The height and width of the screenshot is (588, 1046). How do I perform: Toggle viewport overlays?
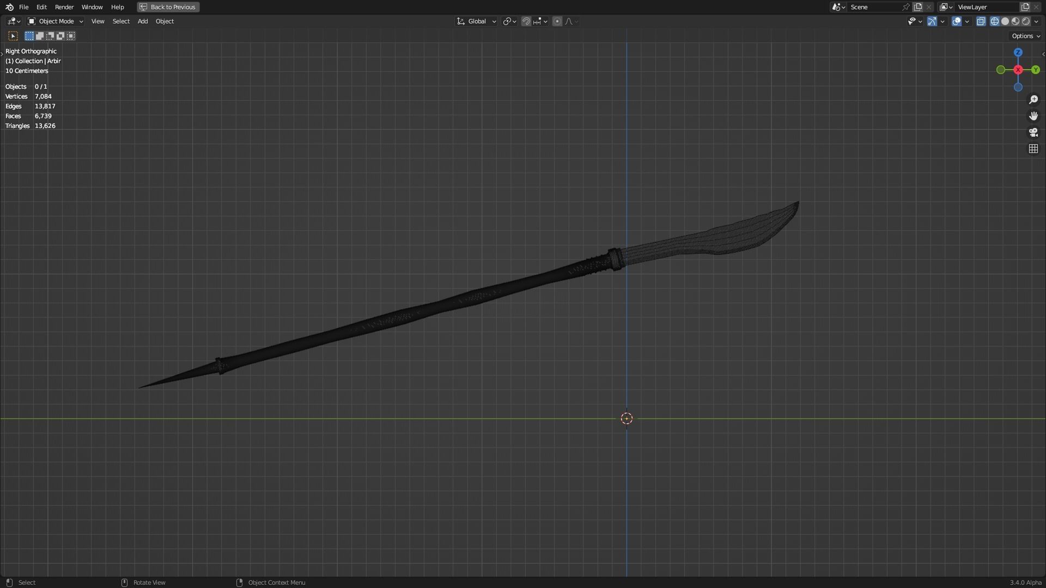pos(957,21)
